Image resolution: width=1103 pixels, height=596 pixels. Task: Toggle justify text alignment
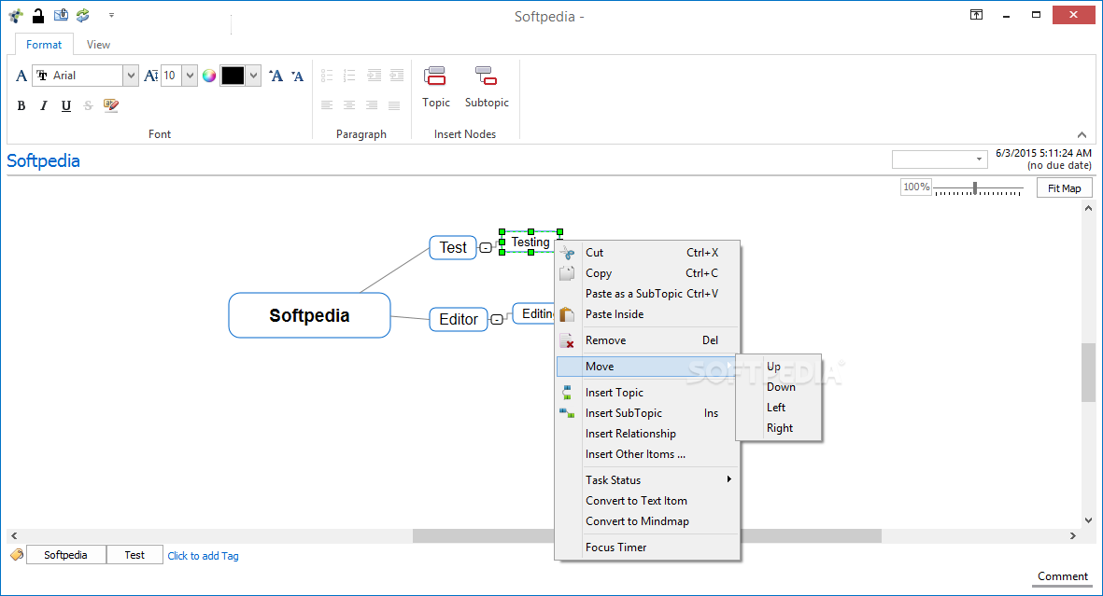[394, 105]
